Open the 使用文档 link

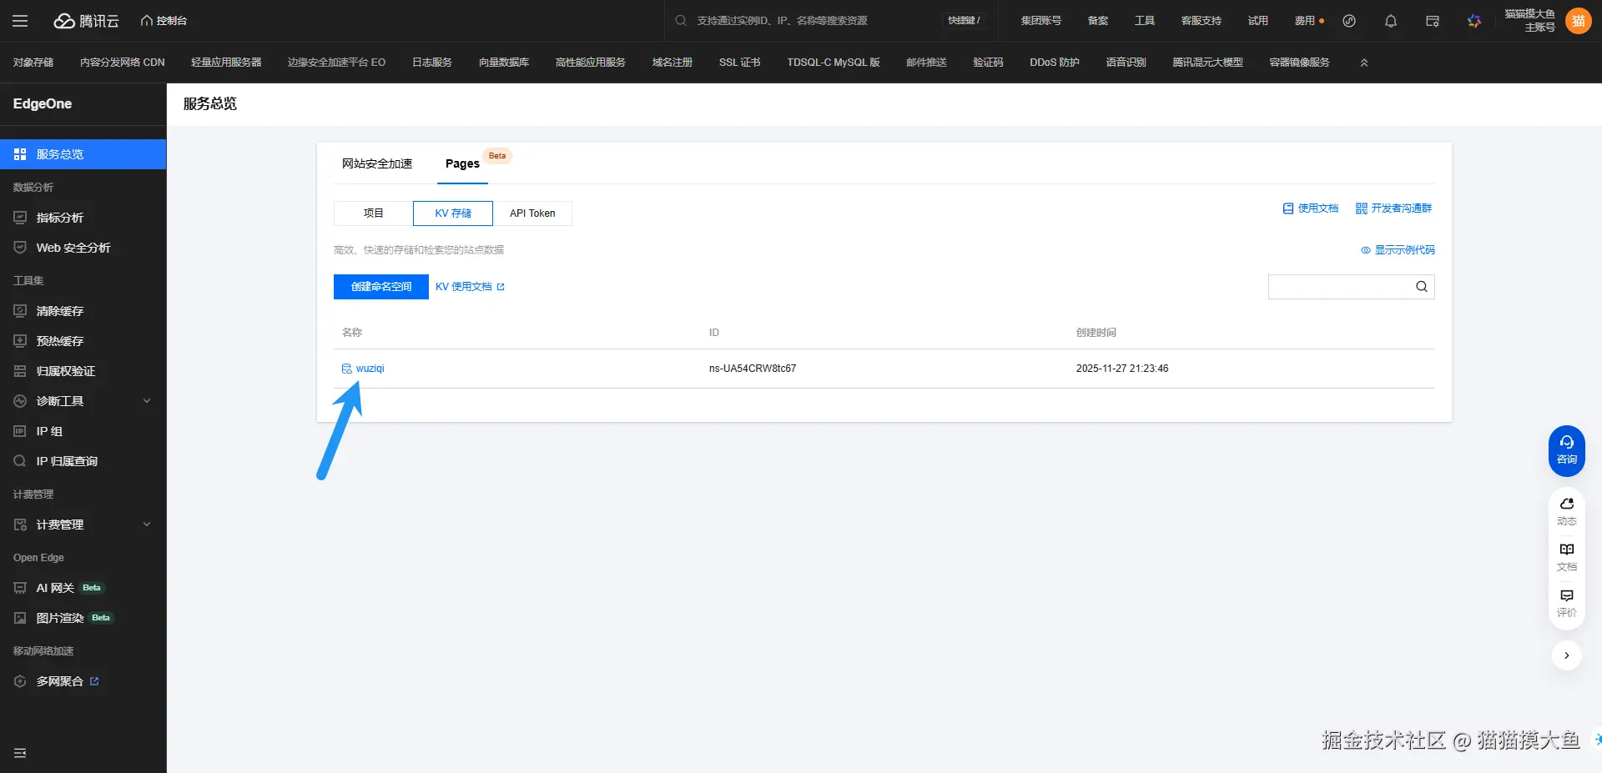[1311, 208]
